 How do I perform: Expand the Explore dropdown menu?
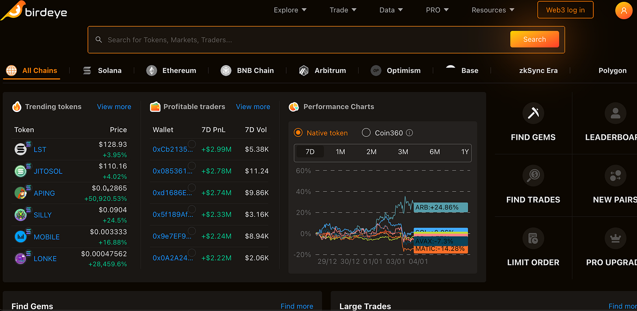pyautogui.click(x=290, y=10)
